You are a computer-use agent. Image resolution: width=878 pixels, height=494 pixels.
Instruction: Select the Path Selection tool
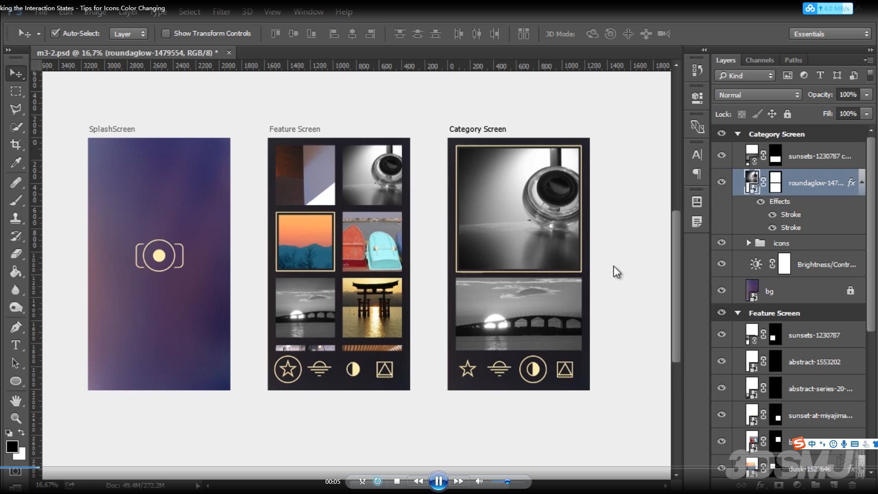tap(16, 363)
